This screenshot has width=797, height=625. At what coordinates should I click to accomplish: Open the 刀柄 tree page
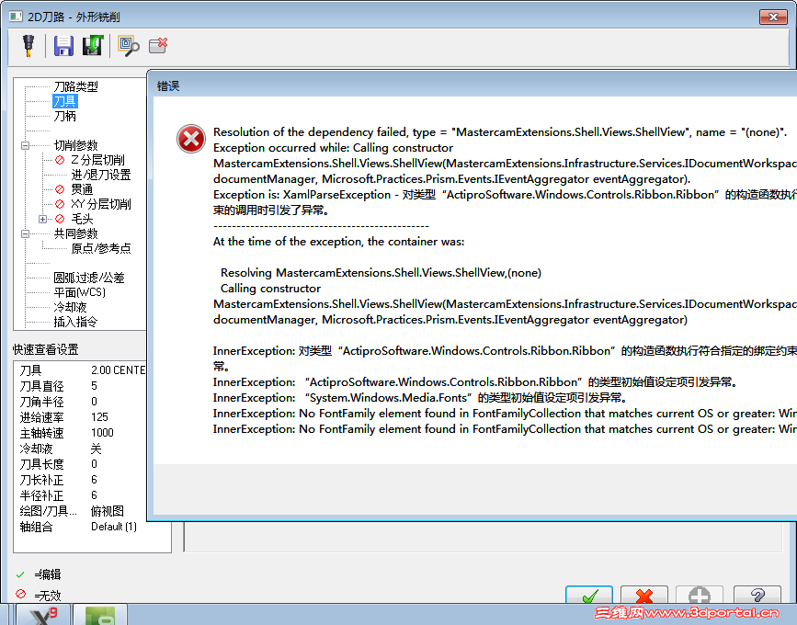tap(65, 116)
